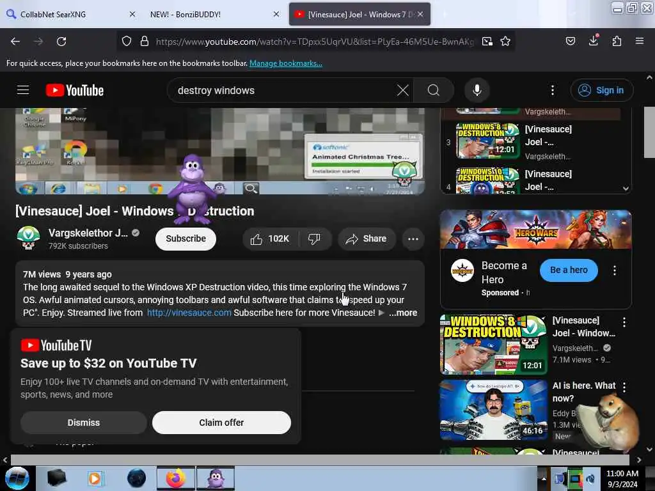Open the Firefox downloads arrow
Viewport: 655px width, 491px height.
tap(594, 40)
